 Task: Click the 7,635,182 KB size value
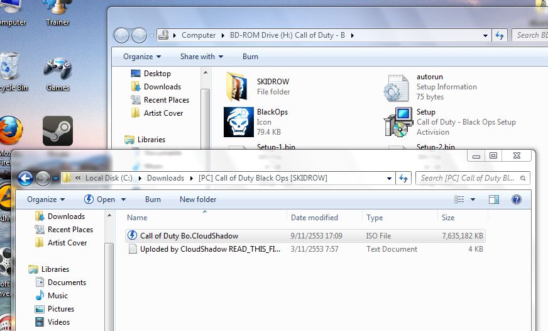click(x=463, y=236)
